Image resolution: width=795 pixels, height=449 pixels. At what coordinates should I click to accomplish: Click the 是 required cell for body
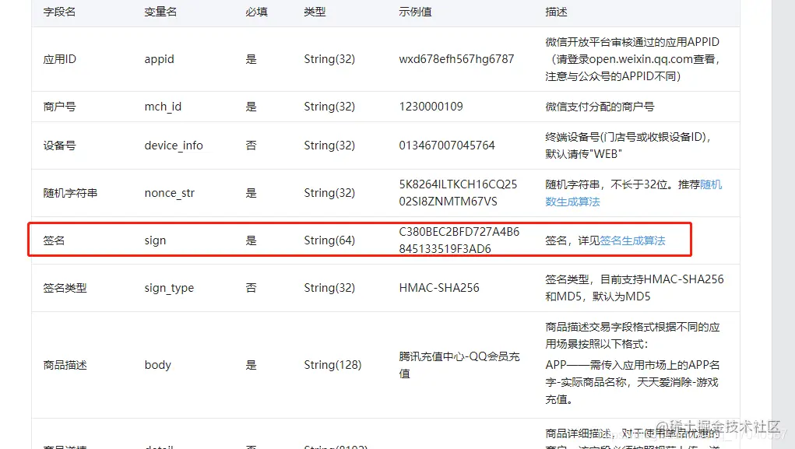click(x=251, y=365)
